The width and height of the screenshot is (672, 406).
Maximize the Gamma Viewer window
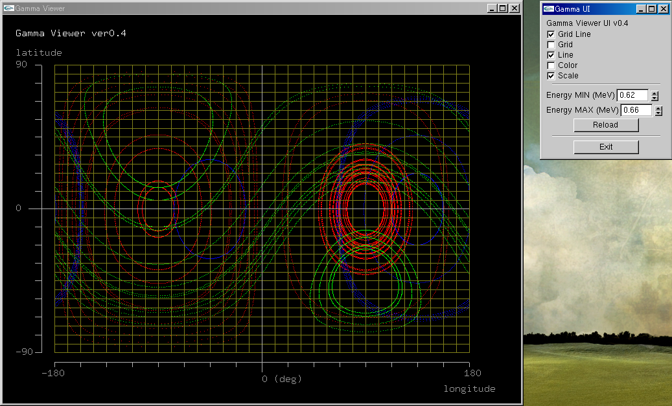pyautogui.click(x=504, y=8)
